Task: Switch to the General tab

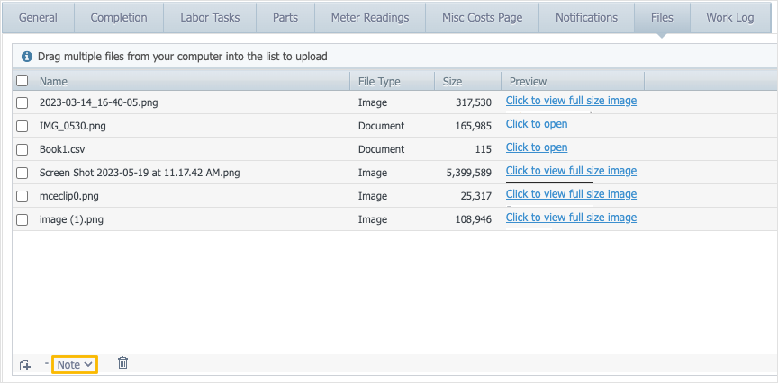Action: click(39, 17)
